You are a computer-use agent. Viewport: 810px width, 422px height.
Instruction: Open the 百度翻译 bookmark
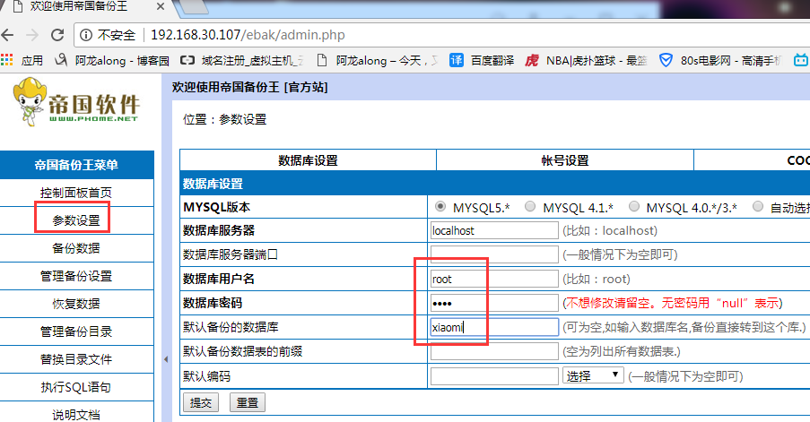point(484,61)
